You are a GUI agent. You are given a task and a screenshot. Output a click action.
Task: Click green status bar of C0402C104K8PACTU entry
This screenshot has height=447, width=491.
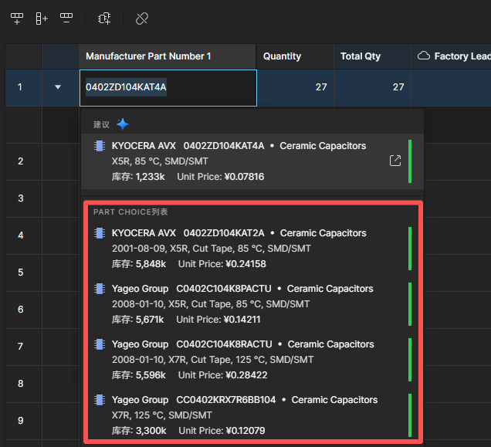[410, 304]
